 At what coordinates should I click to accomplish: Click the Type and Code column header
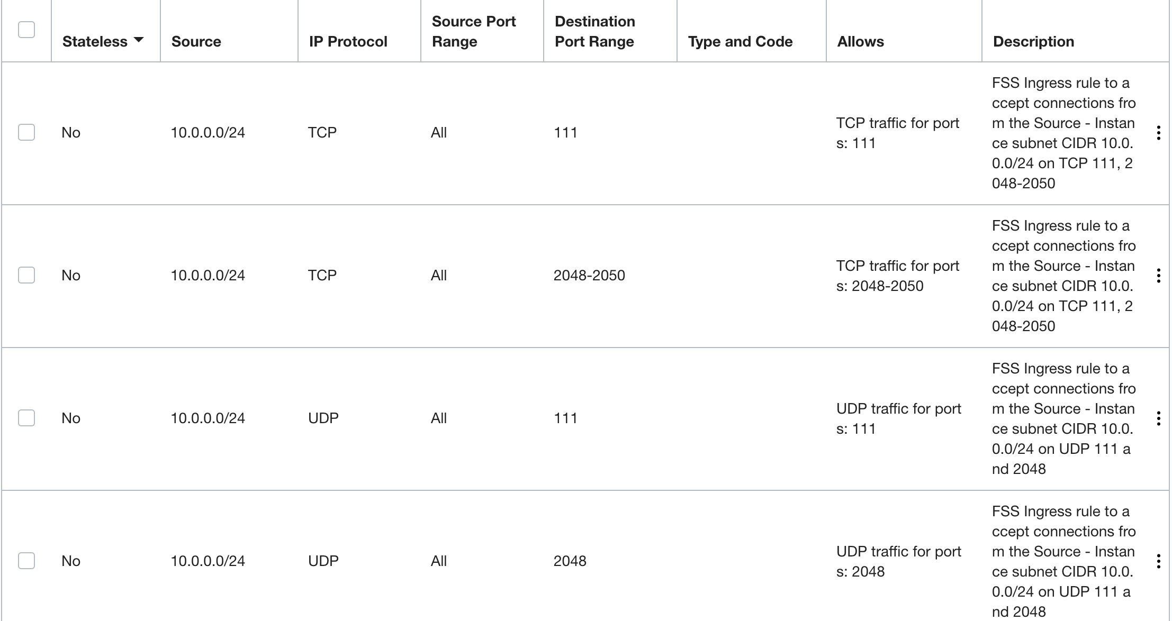point(741,41)
